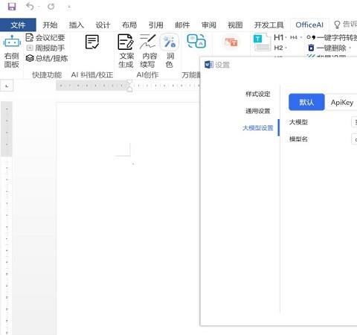Screen dimensions: 357x335
Task: Click the 会议纪要 button
Action: pyautogui.click(x=45, y=38)
